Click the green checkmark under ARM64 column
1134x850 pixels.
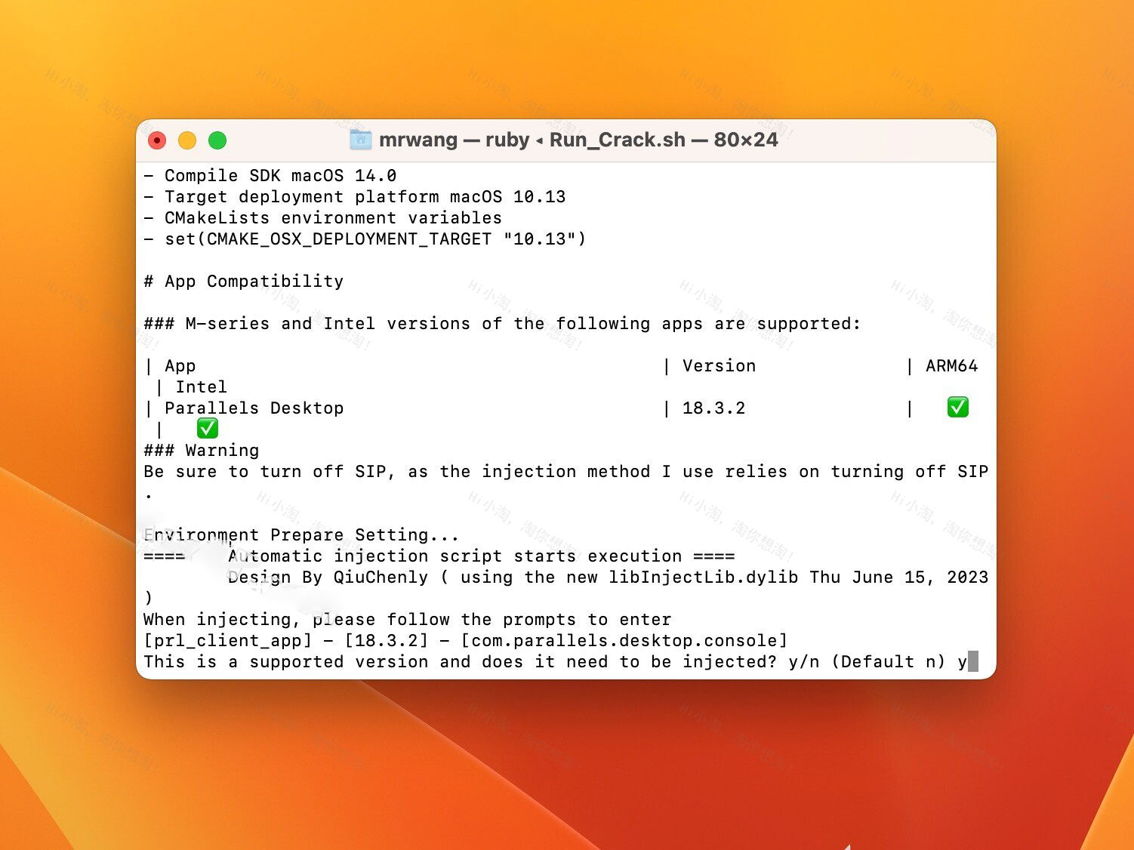click(x=958, y=408)
